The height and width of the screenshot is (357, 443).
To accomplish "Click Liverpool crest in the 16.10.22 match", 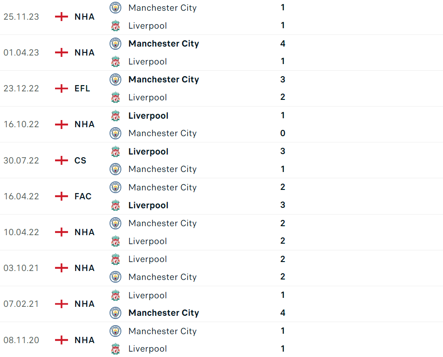I will coord(115,116).
